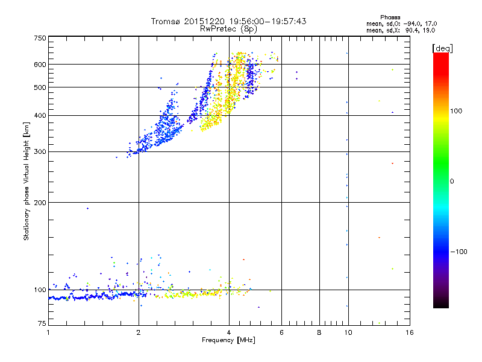Click the colorbar tick label '-100'
Screen dimensions: 482x362
pyautogui.click(x=459, y=252)
